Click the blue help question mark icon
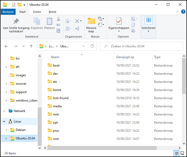 pyautogui.click(x=183, y=12)
